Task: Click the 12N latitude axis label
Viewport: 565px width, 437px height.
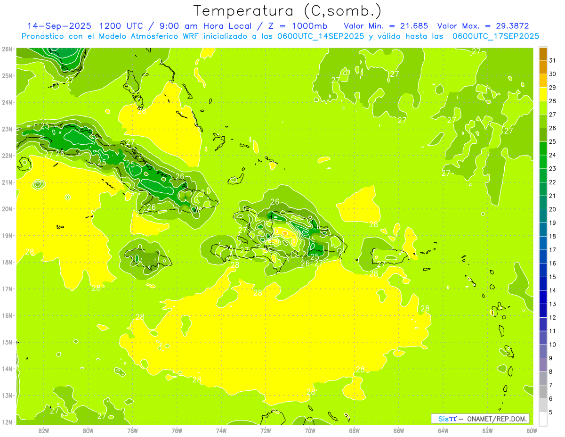Action: [7, 422]
